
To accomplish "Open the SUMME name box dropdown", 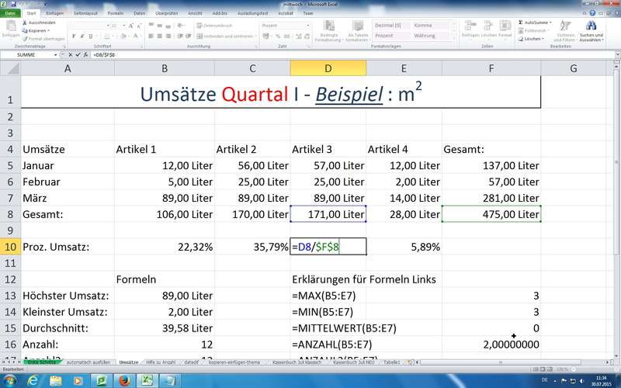I will click(x=55, y=55).
